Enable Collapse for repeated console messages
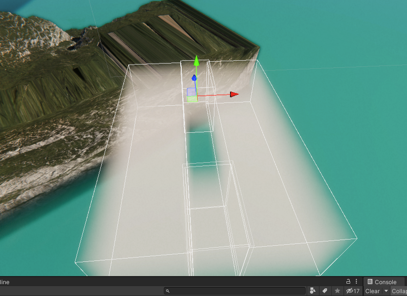The width and height of the screenshot is (407, 296). (x=400, y=291)
